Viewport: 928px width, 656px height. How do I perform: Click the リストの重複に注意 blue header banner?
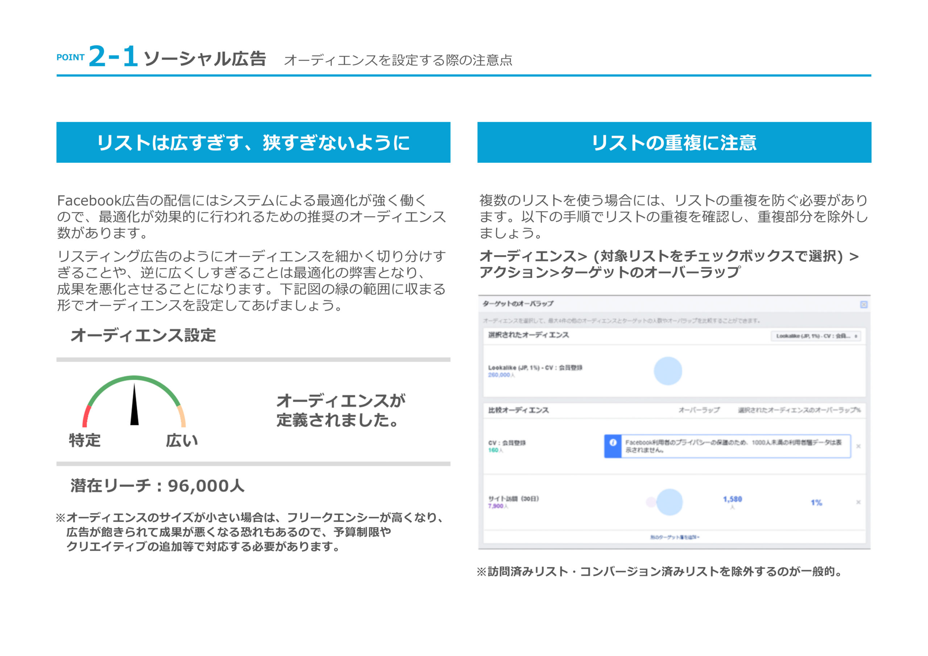pos(674,142)
